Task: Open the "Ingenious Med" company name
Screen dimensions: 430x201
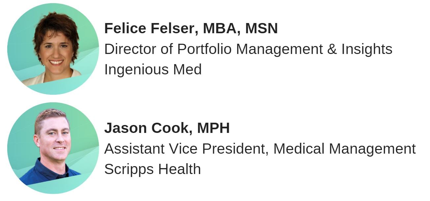Action: 153,70
